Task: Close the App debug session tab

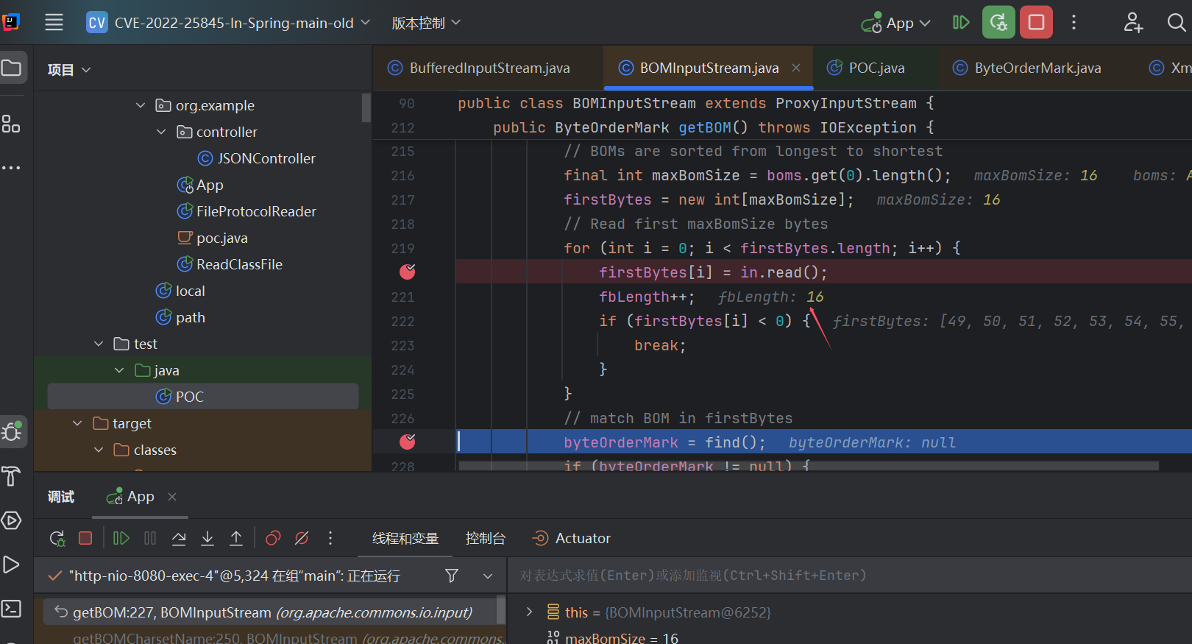Action: [172, 497]
